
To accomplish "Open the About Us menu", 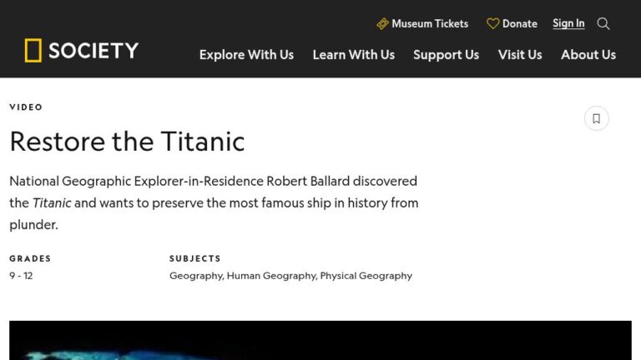I will (x=588, y=55).
